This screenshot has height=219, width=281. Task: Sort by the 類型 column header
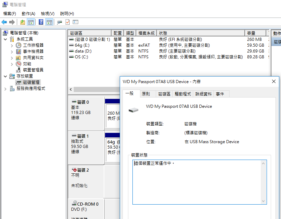(130, 33)
